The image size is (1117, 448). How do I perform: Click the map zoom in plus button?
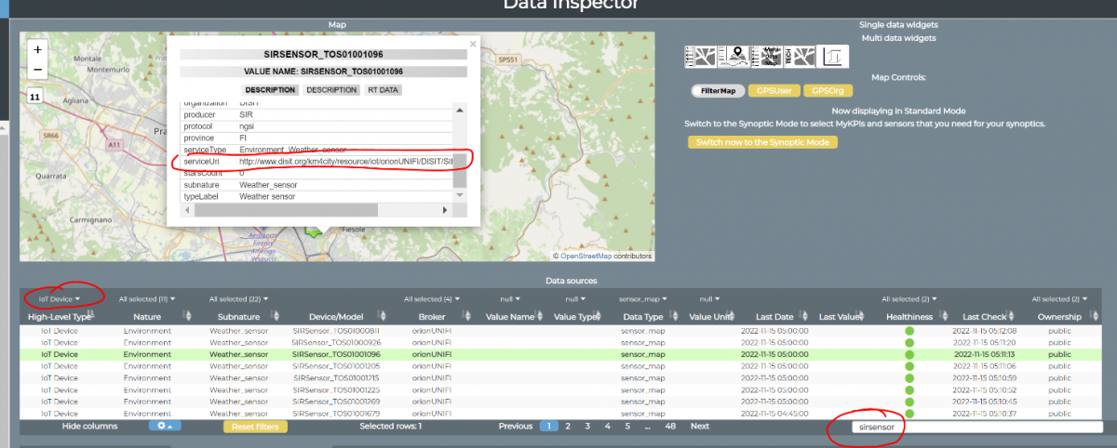(37, 49)
